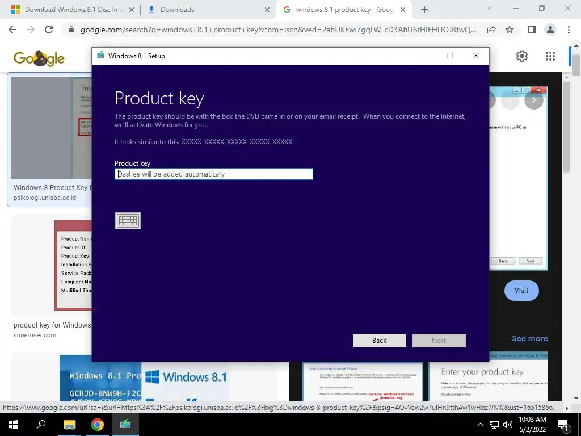Toggle Chrome side panel icon

click(532, 30)
